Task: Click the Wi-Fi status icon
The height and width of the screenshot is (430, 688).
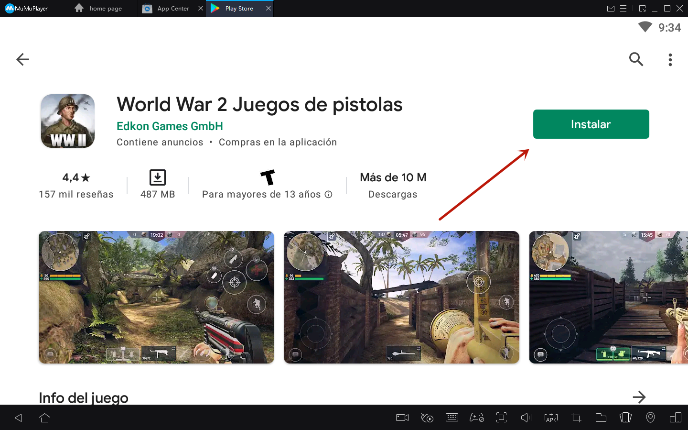Action: pos(645,27)
